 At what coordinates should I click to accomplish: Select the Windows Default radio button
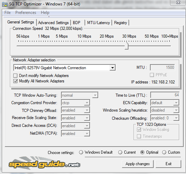pos(81,152)
